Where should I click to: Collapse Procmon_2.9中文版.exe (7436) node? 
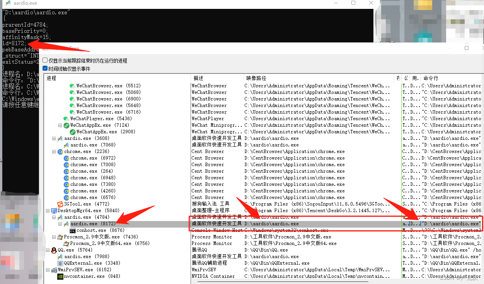(54, 237)
